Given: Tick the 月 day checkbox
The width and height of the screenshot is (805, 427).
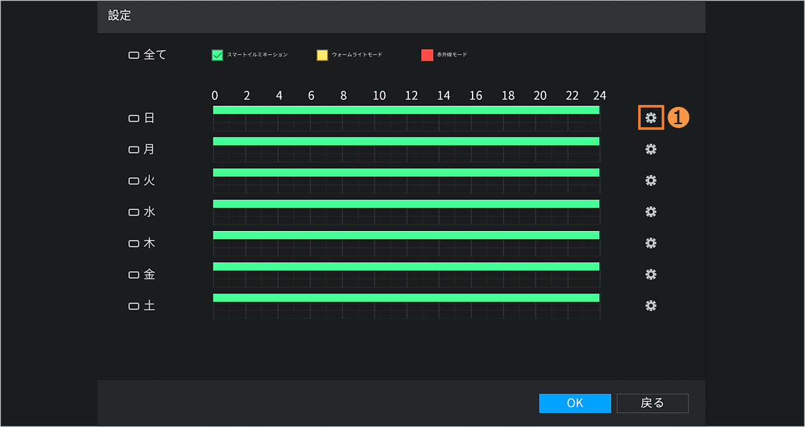Looking at the screenshot, I should pyautogui.click(x=134, y=150).
